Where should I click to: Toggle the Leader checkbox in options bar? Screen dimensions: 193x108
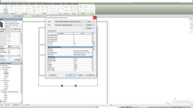pos(31,16)
